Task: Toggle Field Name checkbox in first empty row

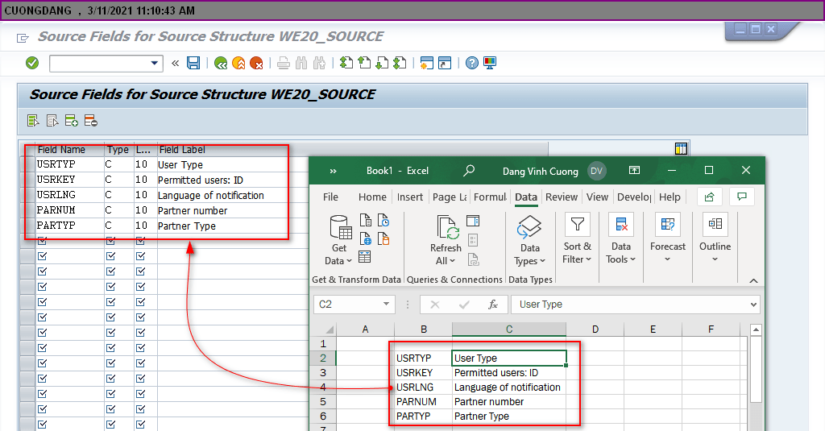Action: pos(42,241)
